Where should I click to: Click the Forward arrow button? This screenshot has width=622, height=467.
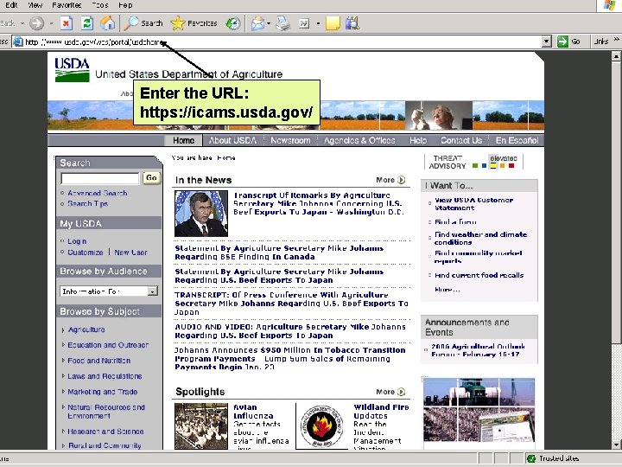[37, 23]
